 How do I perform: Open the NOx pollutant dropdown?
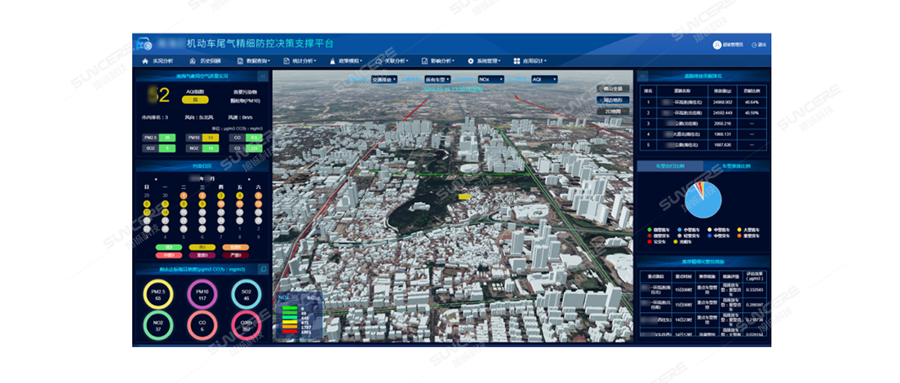click(x=490, y=80)
